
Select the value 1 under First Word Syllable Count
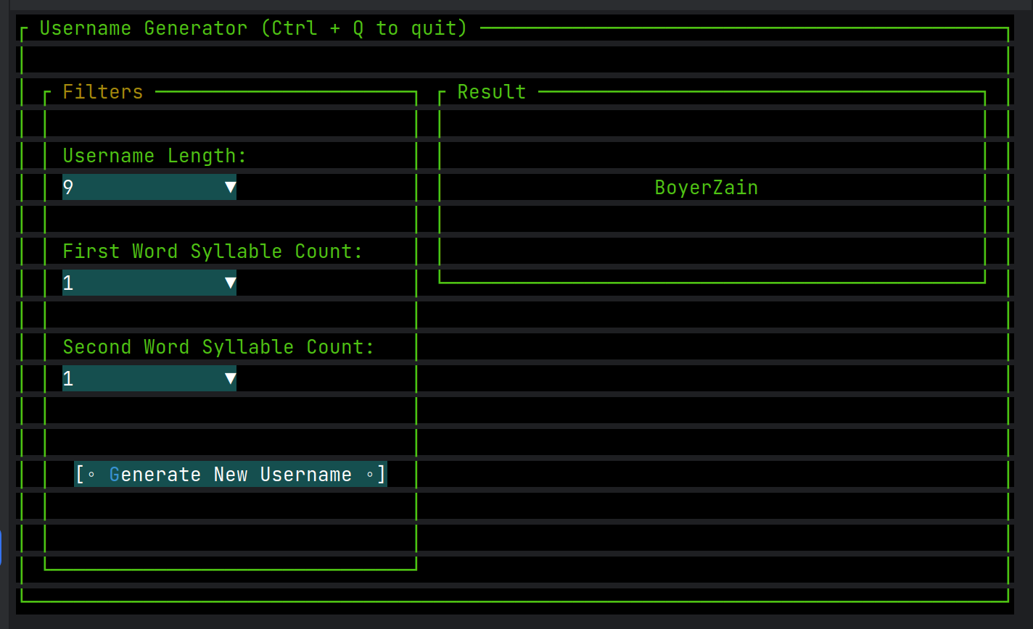click(67, 283)
